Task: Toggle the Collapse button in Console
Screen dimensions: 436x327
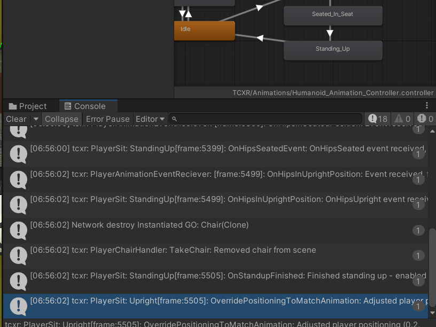Action: pyautogui.click(x=61, y=119)
